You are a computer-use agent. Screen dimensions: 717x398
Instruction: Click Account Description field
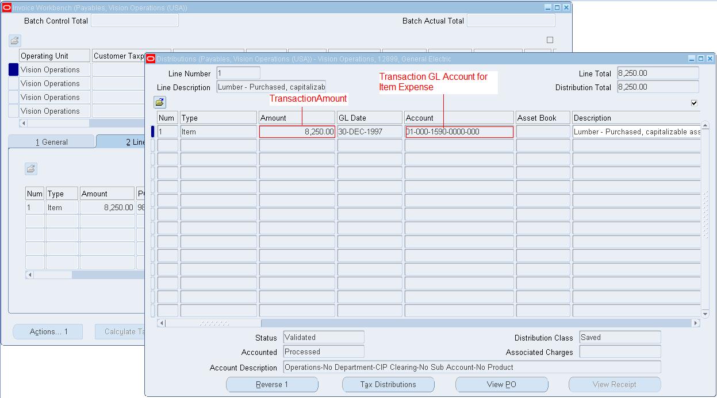point(472,367)
